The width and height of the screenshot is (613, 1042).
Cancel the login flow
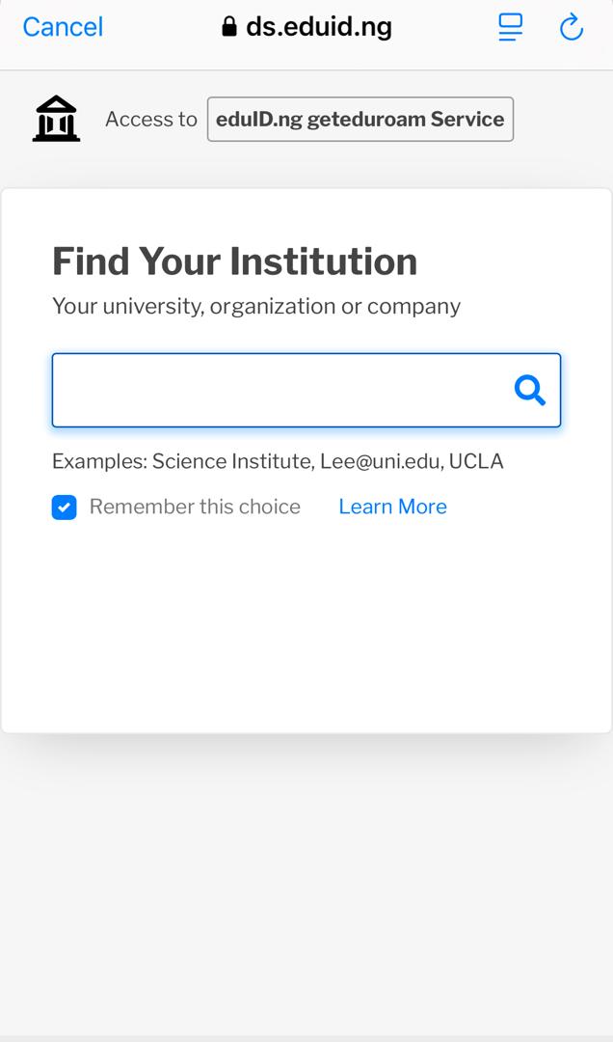tap(62, 26)
